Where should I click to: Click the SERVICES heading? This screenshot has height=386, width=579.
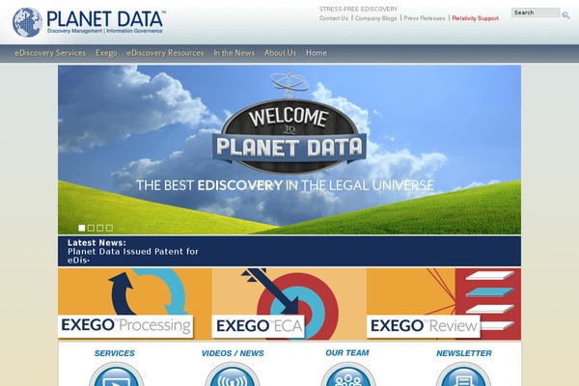coord(115,353)
